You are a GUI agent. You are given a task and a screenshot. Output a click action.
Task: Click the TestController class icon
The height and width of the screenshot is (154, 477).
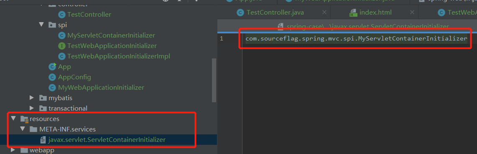62,14
